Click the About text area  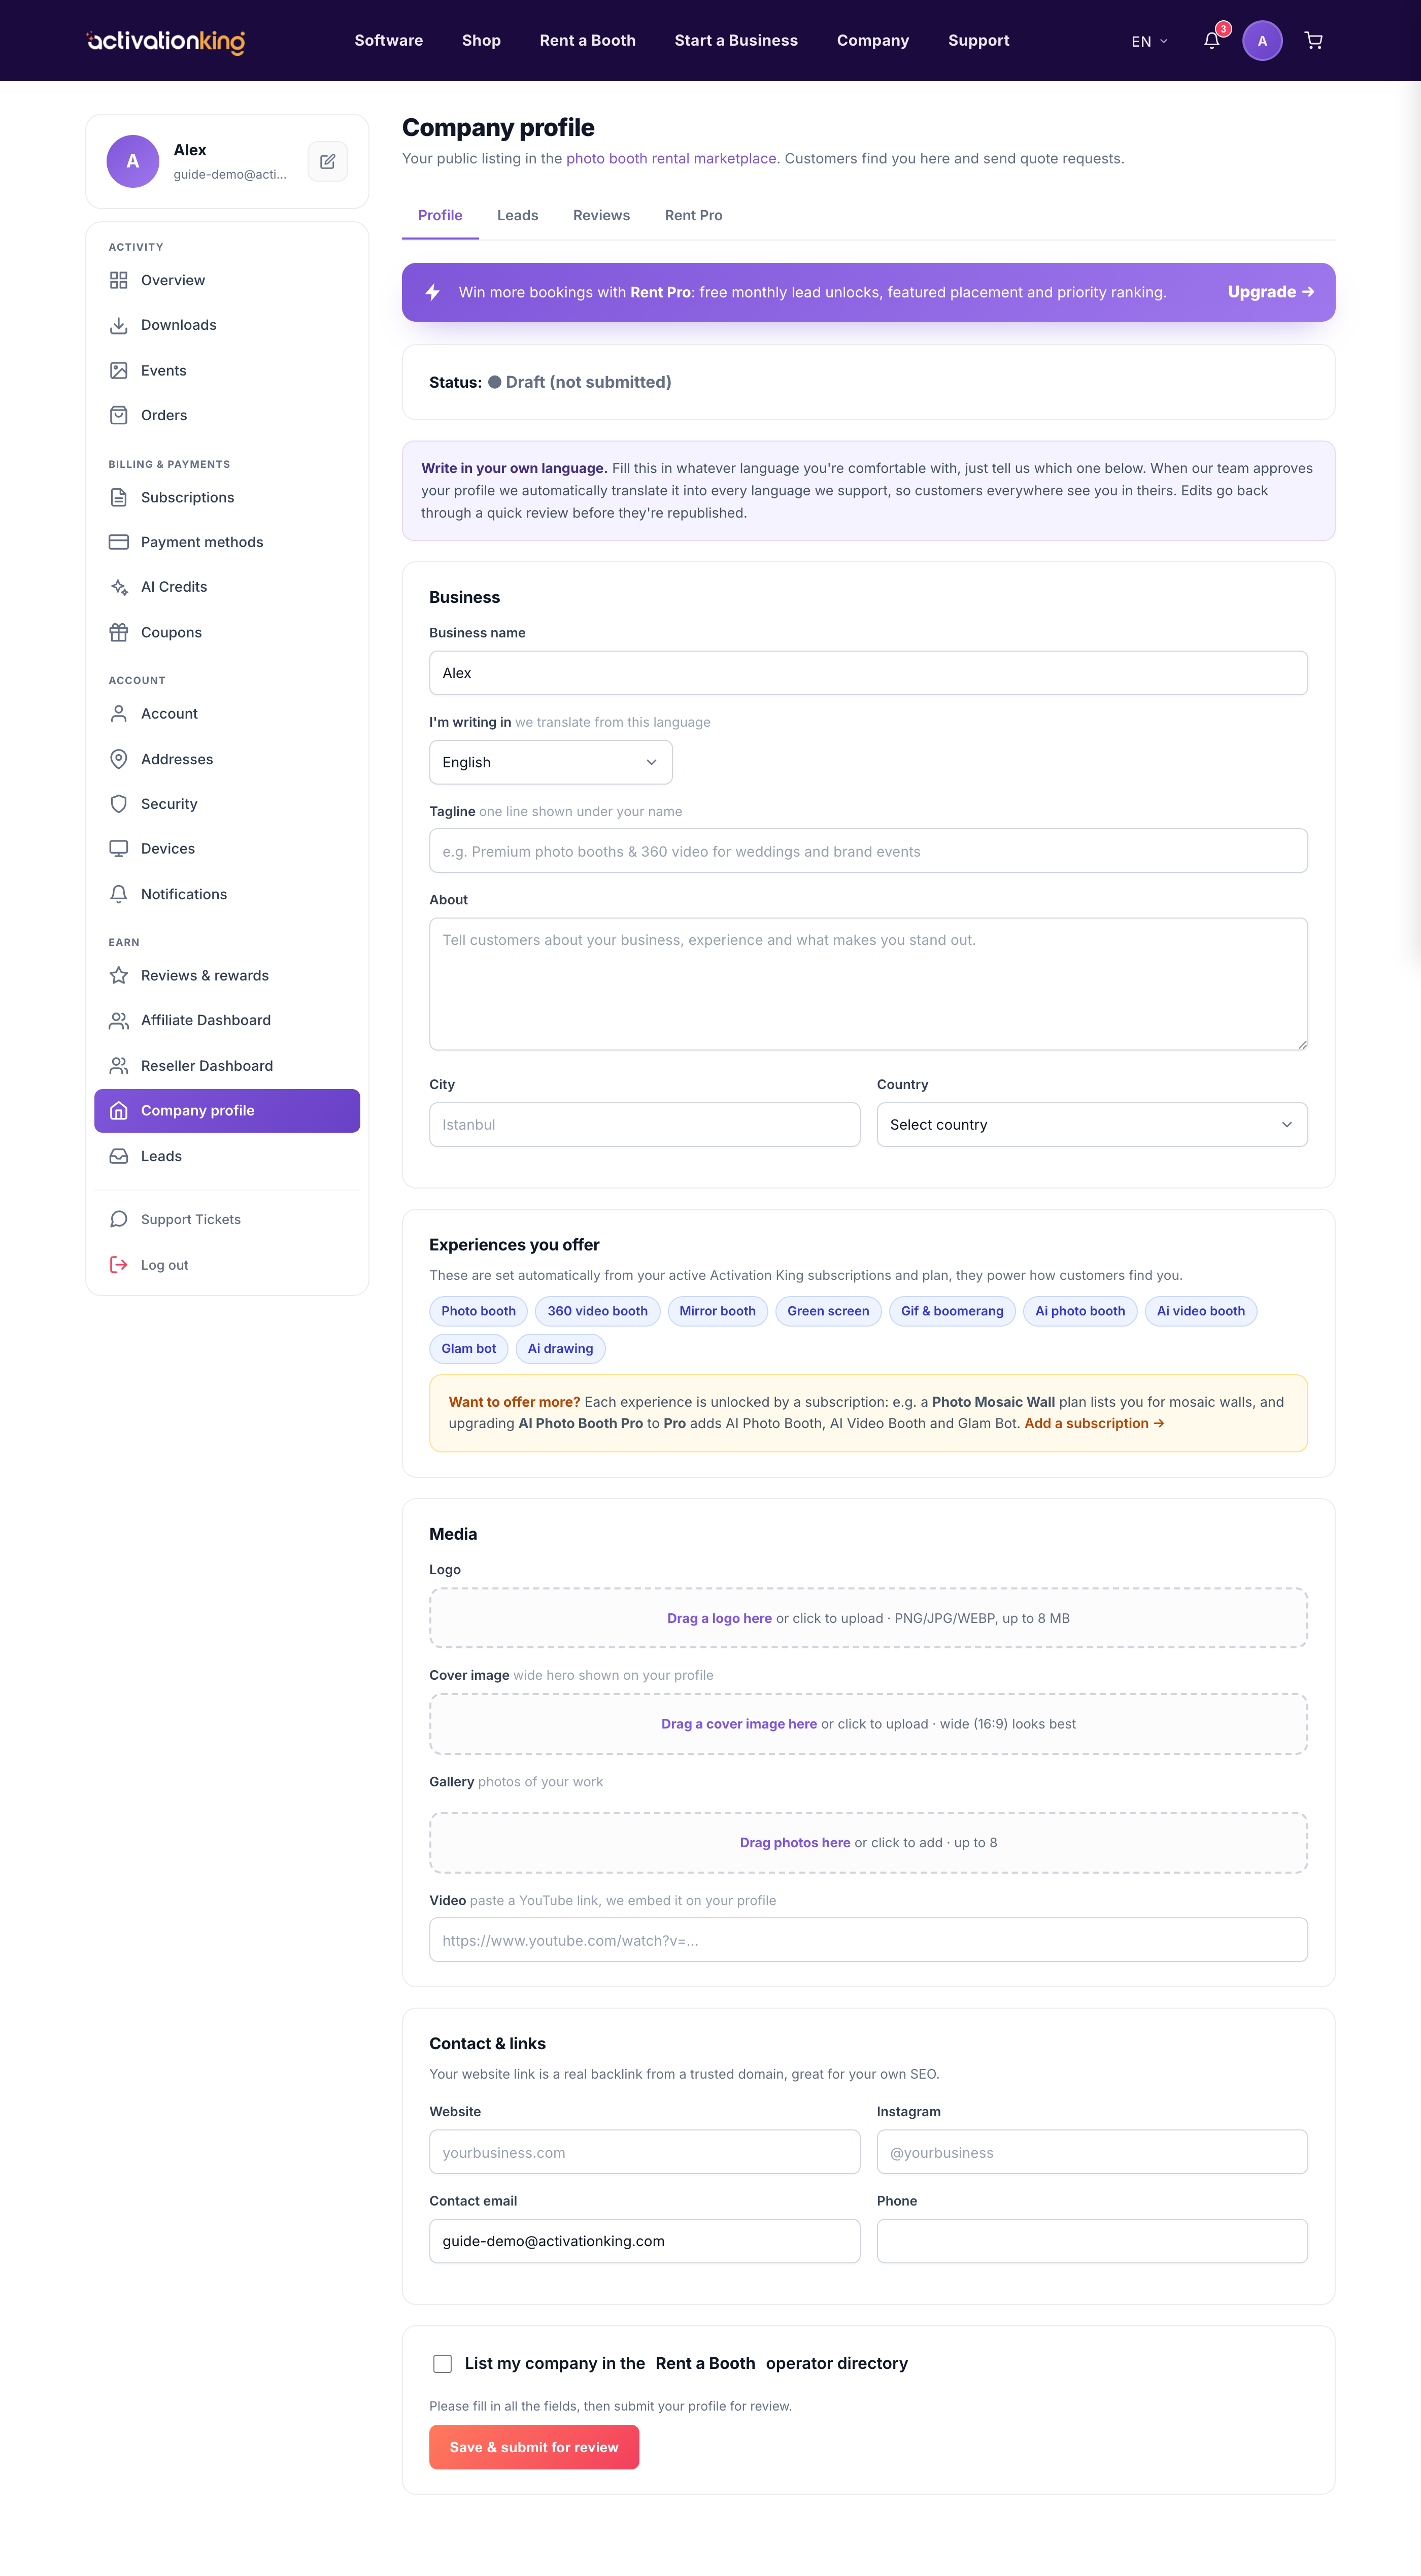click(x=868, y=984)
